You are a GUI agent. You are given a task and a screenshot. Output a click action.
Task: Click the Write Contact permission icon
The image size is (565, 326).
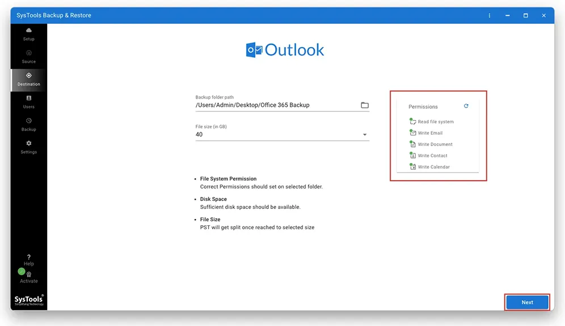coord(412,155)
